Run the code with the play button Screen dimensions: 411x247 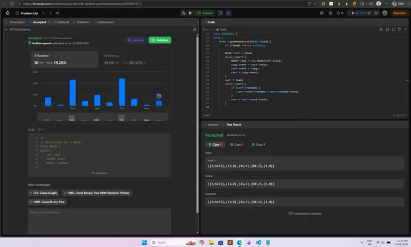click(x=190, y=13)
